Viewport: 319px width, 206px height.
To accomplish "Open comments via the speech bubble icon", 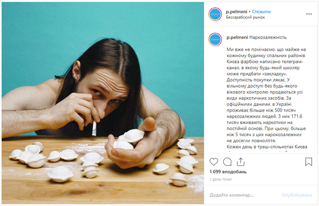I will [227, 162].
